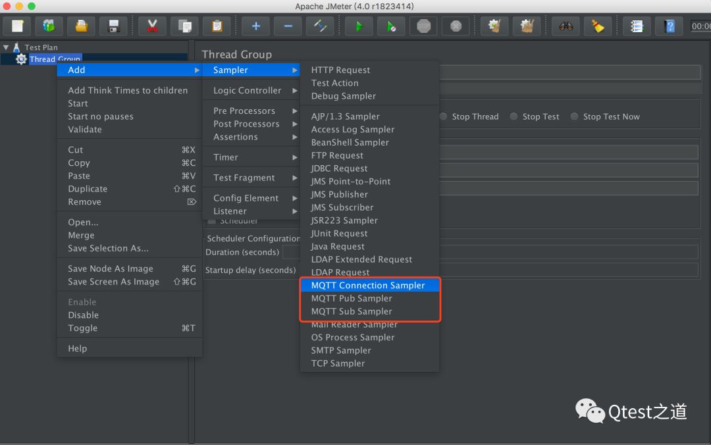Choose JSR223 Sampler
711x445 pixels.
(369, 221)
